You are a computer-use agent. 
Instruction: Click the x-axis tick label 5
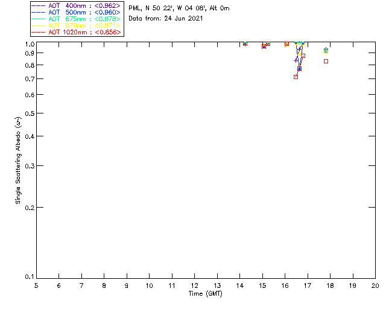tap(36, 285)
